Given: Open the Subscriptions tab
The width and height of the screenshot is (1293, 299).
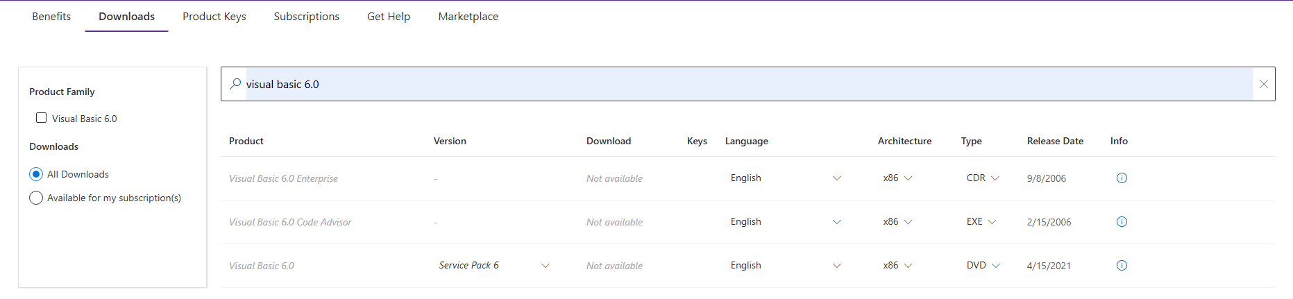Looking at the screenshot, I should 306,17.
